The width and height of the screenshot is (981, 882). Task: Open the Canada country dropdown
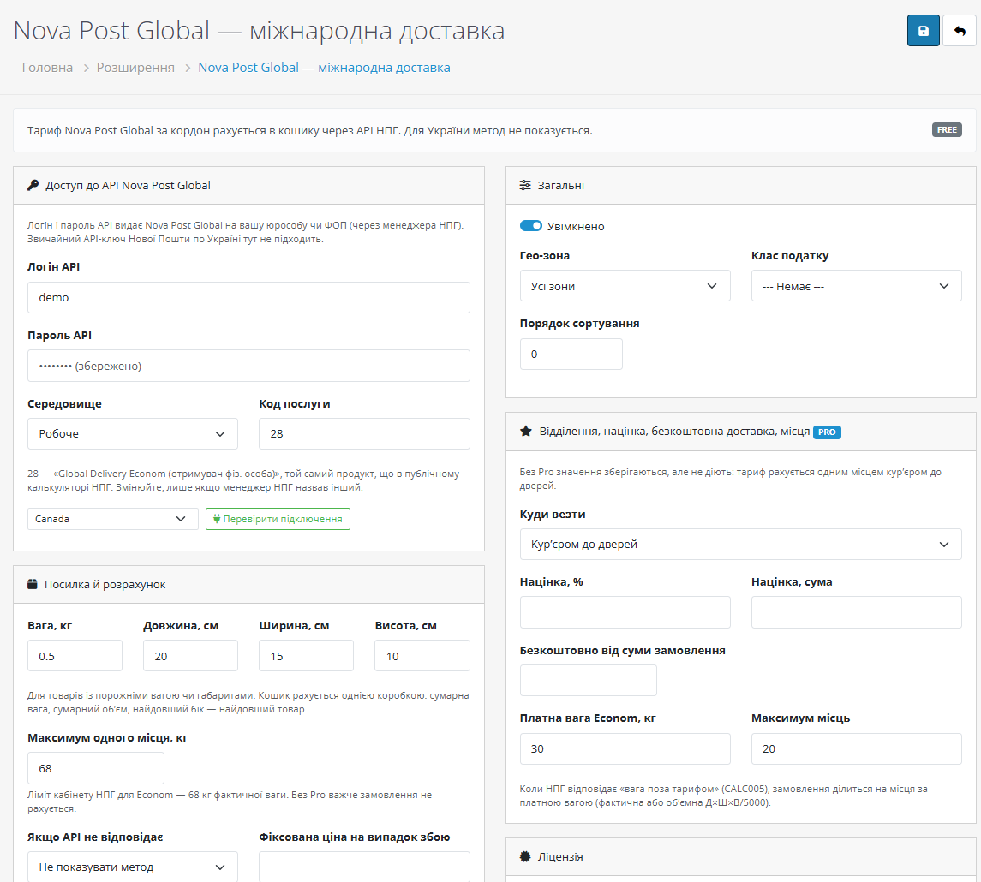112,519
